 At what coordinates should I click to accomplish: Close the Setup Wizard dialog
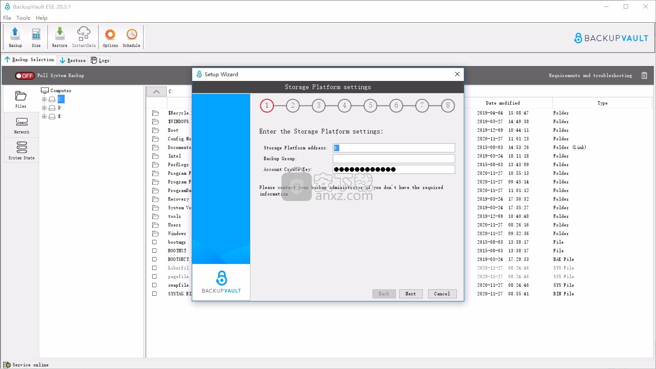click(457, 74)
